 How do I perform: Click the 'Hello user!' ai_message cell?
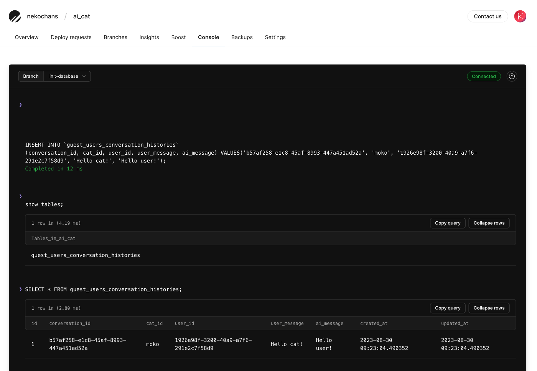coord(324,344)
